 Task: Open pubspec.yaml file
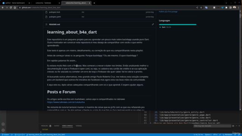click(x=55, y=17)
